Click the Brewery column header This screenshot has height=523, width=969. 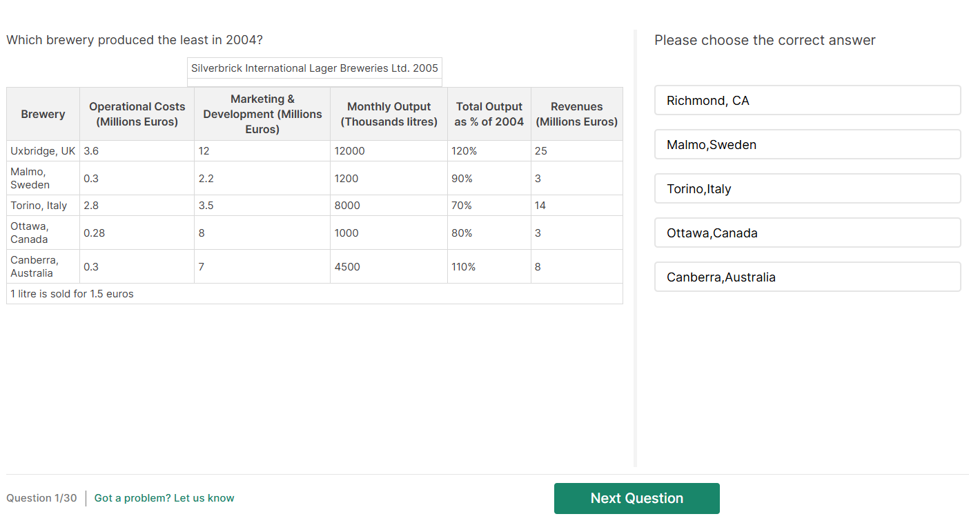(43, 115)
